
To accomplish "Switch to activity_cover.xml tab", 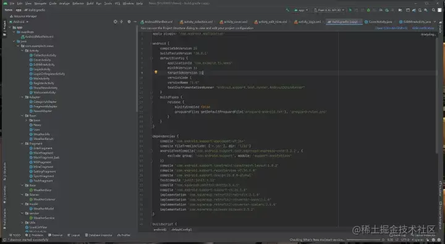I will coord(233,22).
